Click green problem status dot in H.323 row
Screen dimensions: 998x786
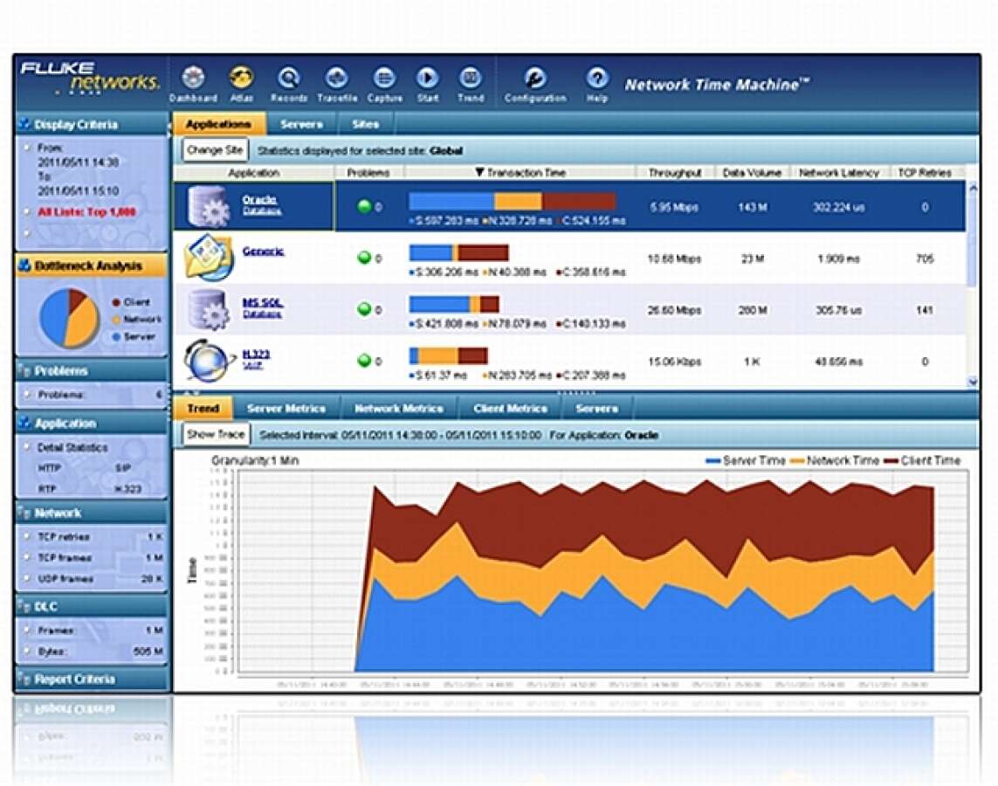(364, 361)
